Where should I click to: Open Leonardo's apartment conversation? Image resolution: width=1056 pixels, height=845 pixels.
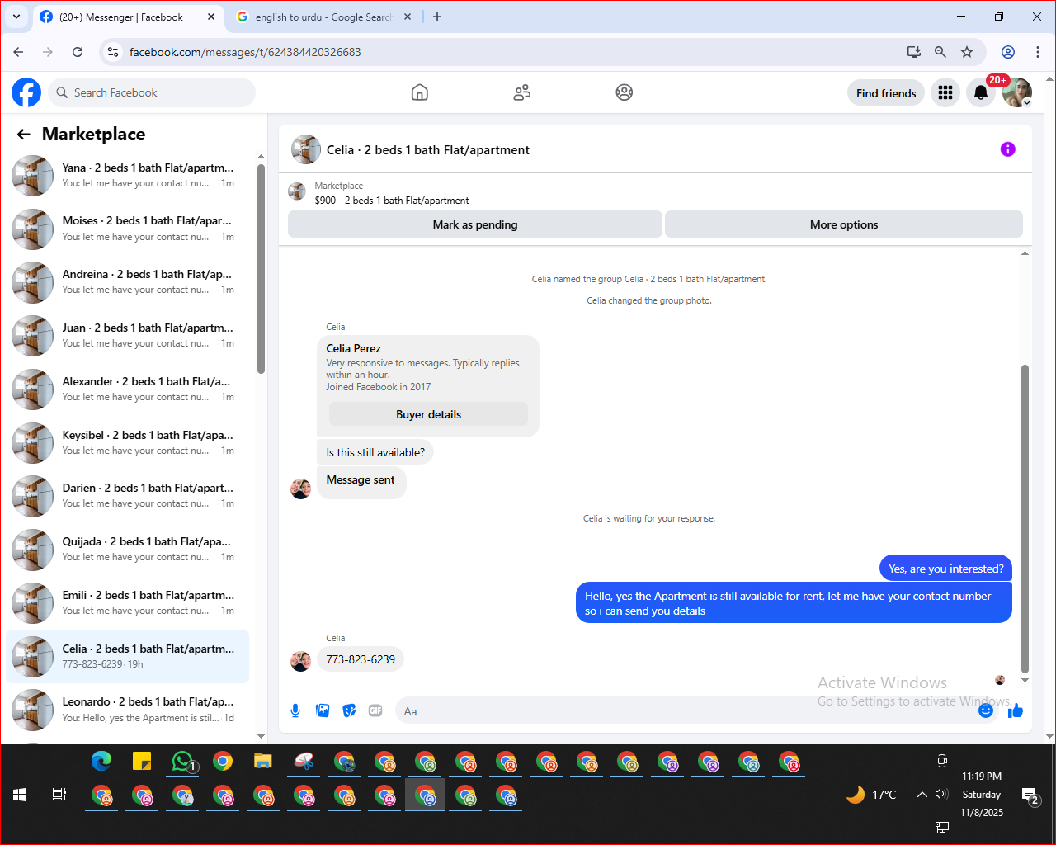(128, 710)
